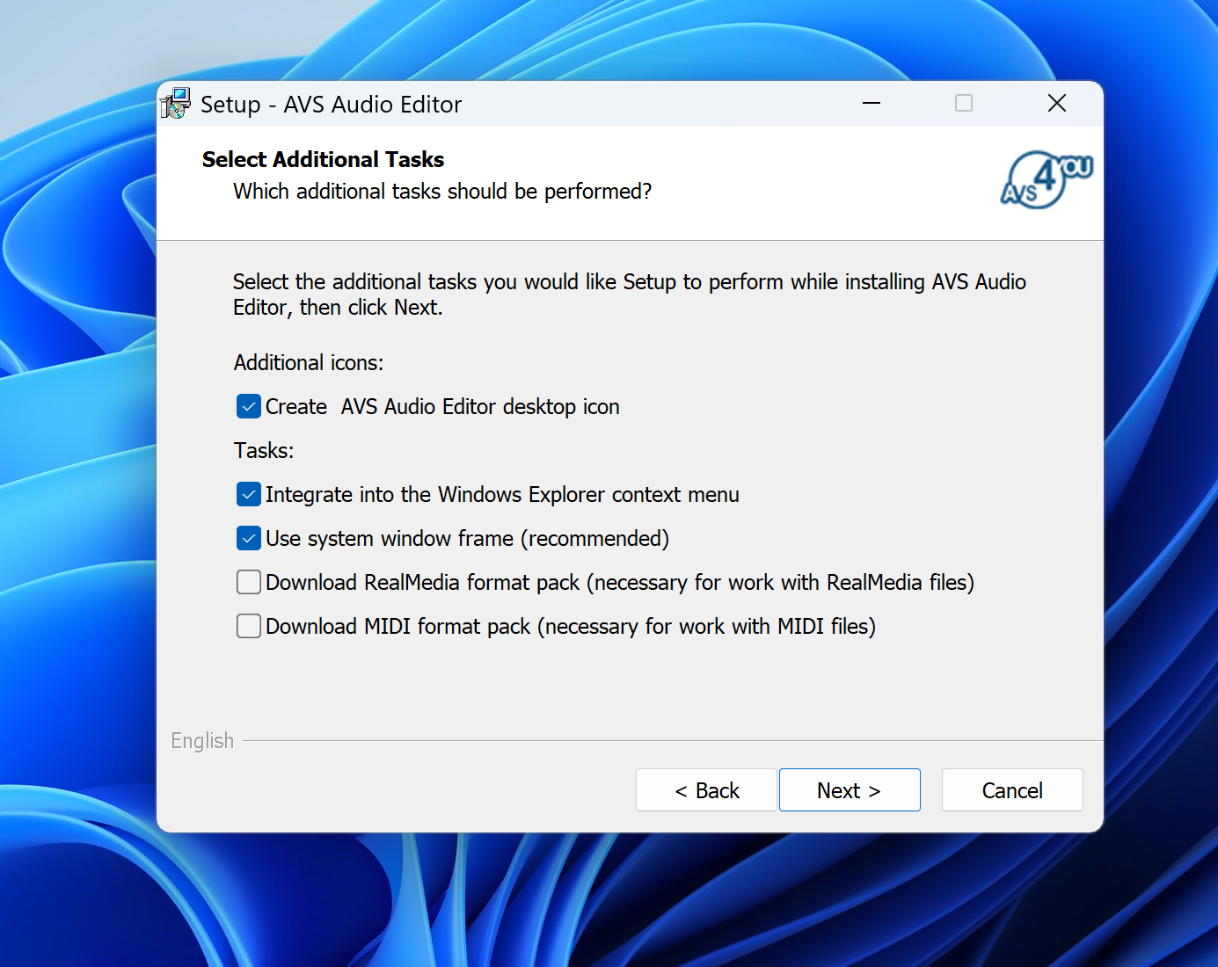Tick the Download MIDI format pack checkbox

[x=249, y=626]
